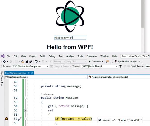Click the app window vertical scrollbar thumb
Screen dimensions: 150x126
click(142, 14)
